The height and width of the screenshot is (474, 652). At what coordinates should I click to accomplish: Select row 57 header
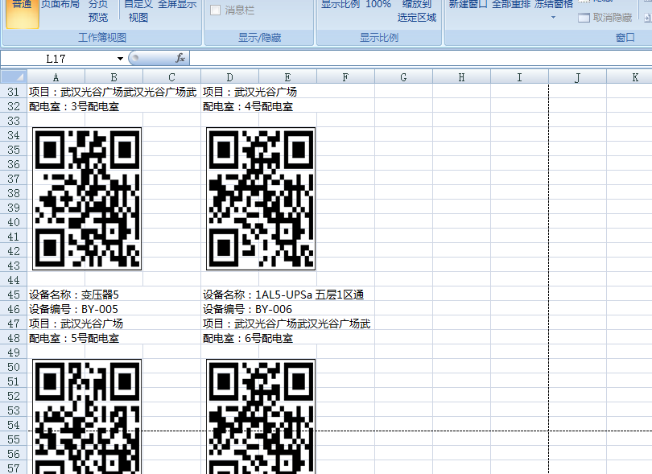point(14,468)
